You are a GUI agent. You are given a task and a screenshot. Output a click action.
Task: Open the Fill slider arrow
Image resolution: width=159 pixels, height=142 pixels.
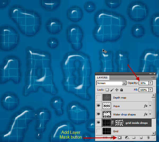tap(151, 90)
